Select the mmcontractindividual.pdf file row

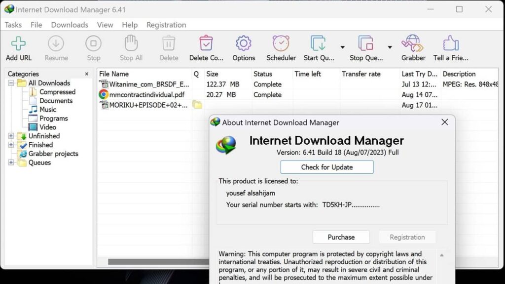pyautogui.click(x=297, y=94)
